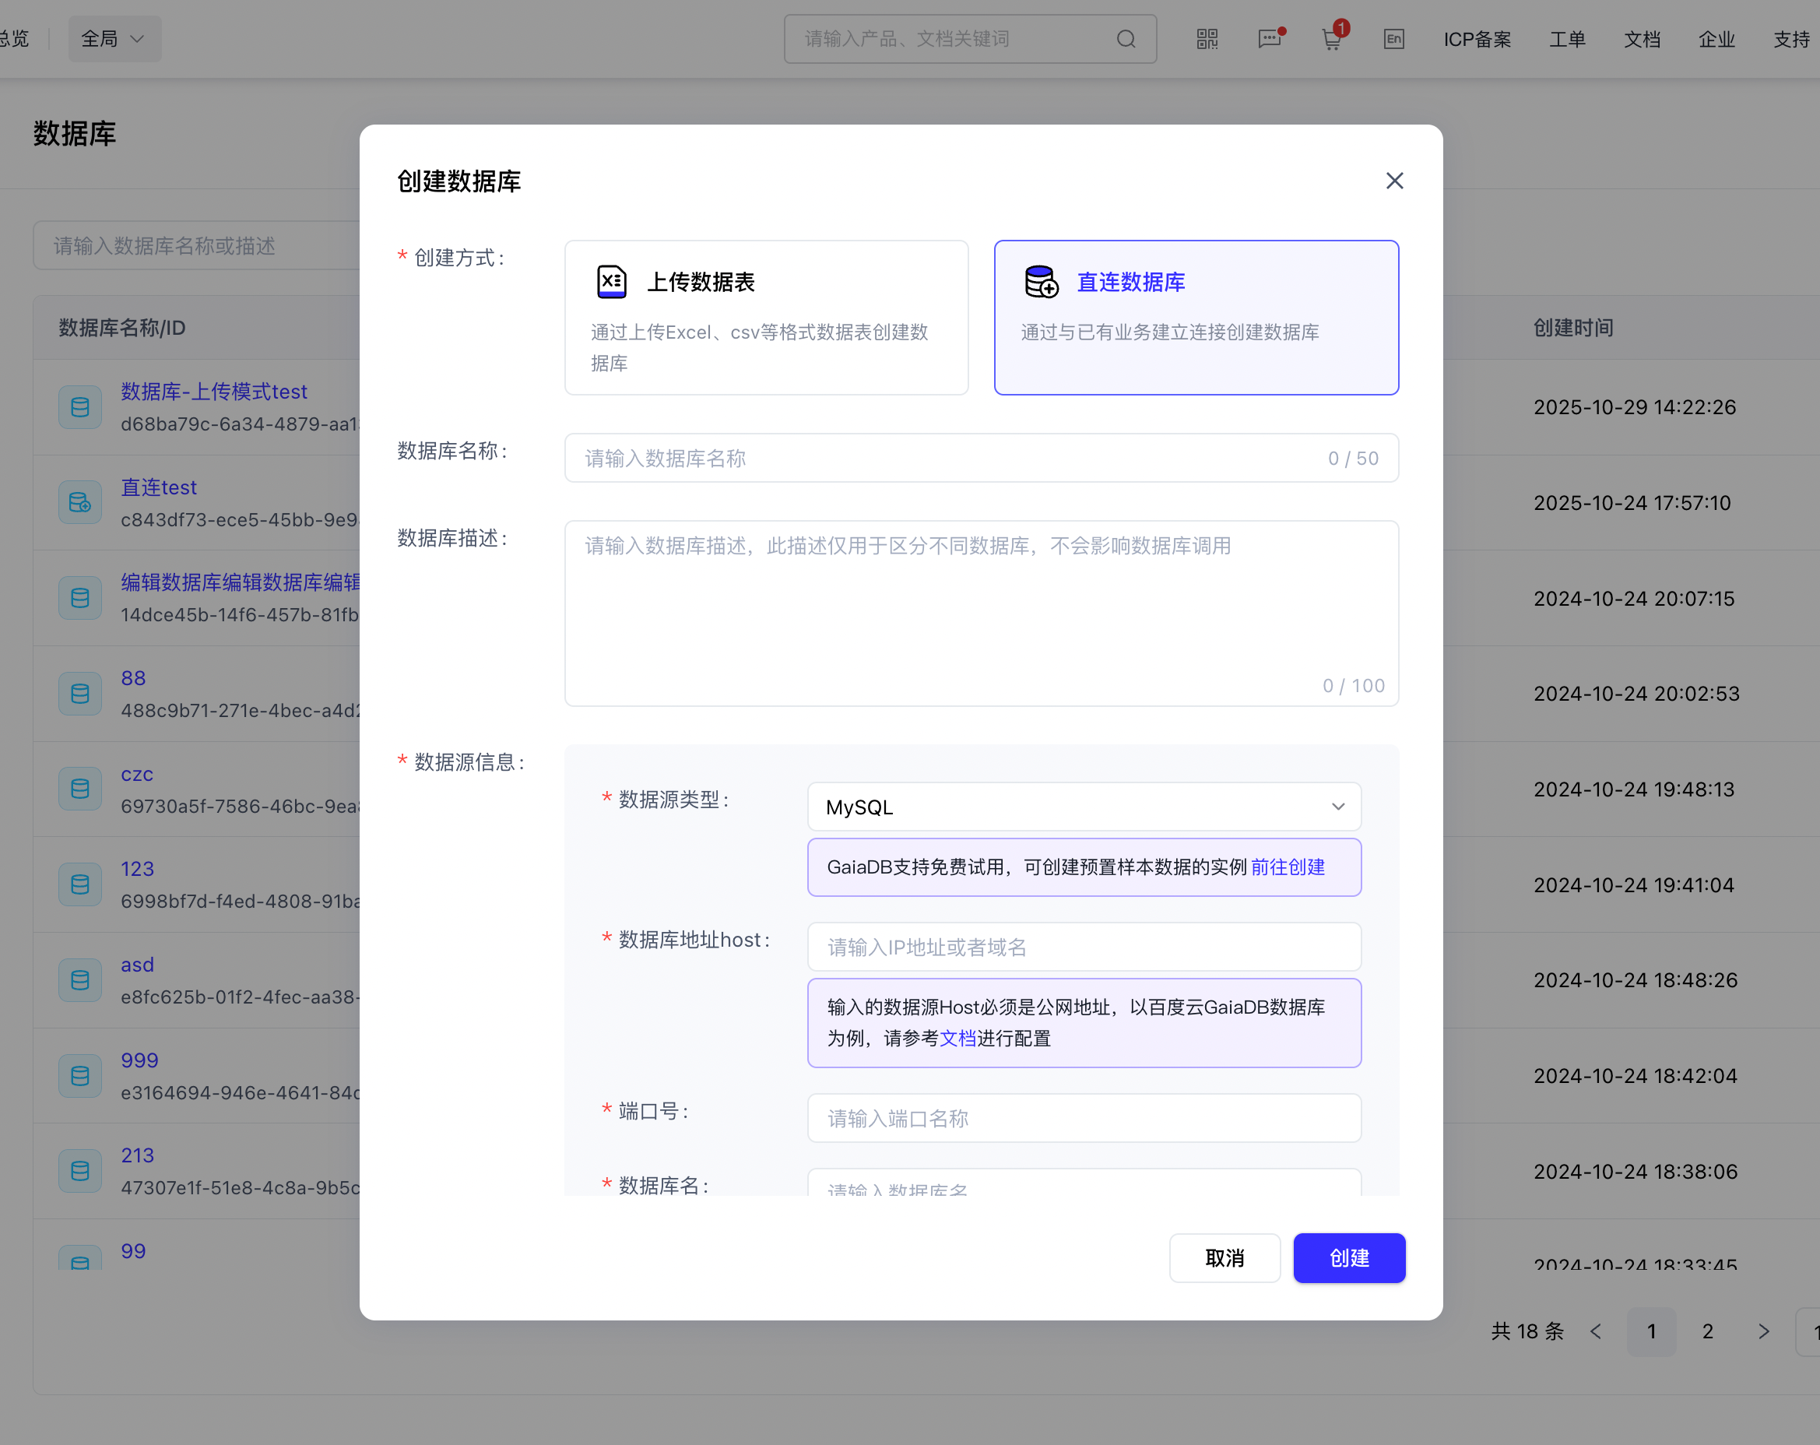Image resolution: width=1820 pixels, height=1445 pixels.
Task: Click the database icon for 直连test row
Action: click(80, 503)
